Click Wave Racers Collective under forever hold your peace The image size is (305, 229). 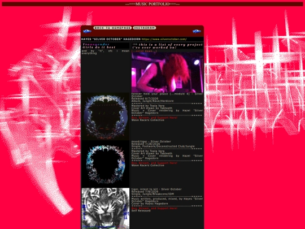click(x=148, y=120)
